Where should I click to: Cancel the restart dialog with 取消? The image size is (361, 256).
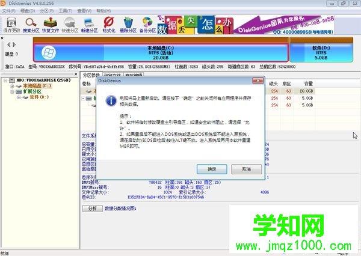pyautogui.click(x=246, y=169)
